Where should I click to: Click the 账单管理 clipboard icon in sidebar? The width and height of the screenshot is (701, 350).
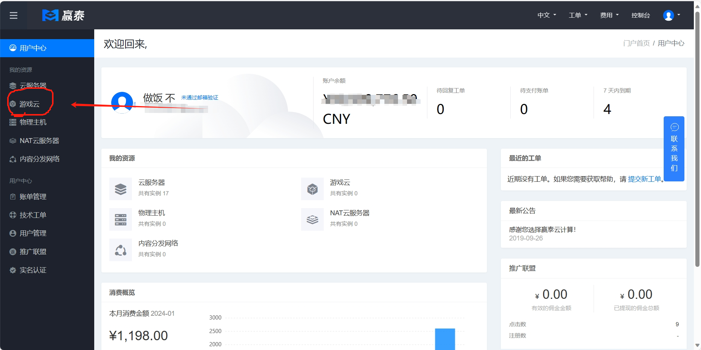click(x=13, y=196)
